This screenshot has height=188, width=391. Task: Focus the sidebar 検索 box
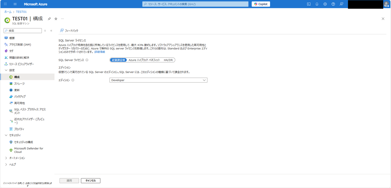(23, 30)
